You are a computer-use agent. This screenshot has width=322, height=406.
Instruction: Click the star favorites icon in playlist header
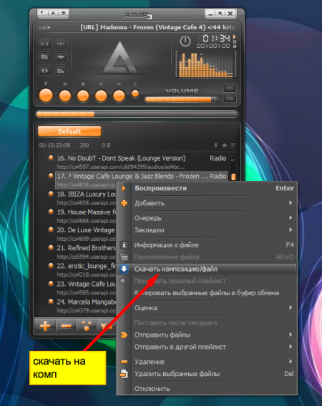tap(225, 146)
